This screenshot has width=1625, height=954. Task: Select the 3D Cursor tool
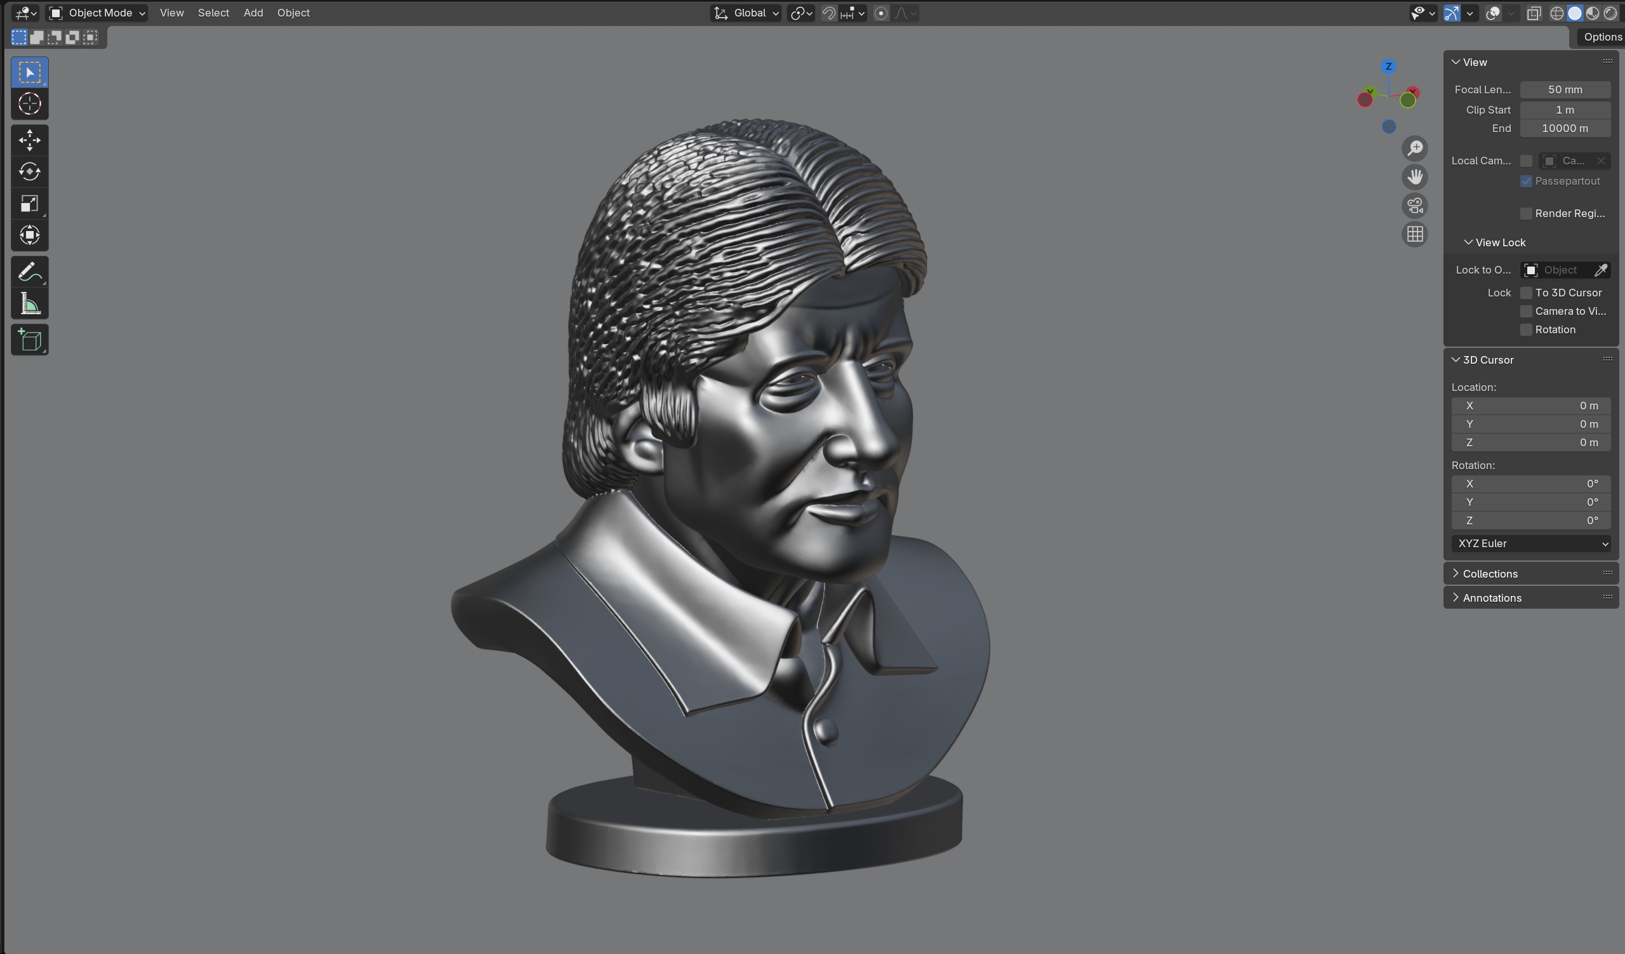pyautogui.click(x=30, y=104)
